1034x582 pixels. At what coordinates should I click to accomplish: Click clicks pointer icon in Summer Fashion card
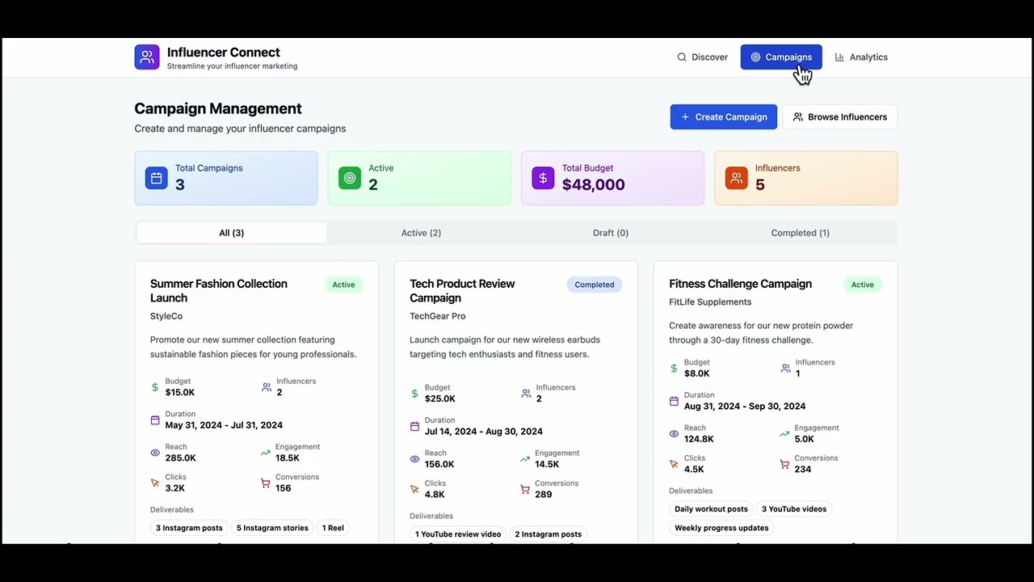[155, 483]
